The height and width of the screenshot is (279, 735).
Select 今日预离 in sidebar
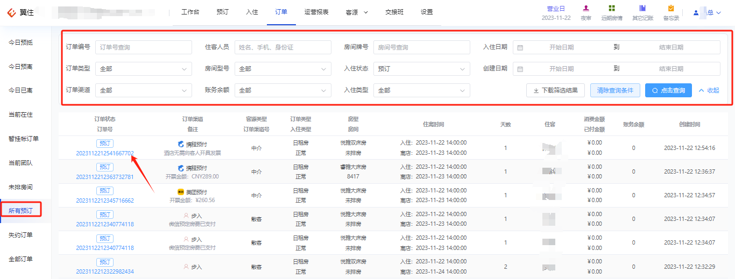[20, 67]
